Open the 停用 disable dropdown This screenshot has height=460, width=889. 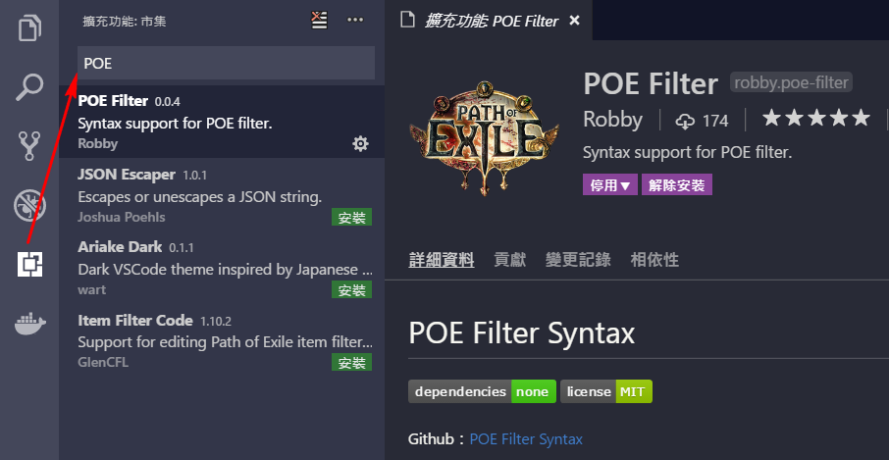click(x=610, y=185)
